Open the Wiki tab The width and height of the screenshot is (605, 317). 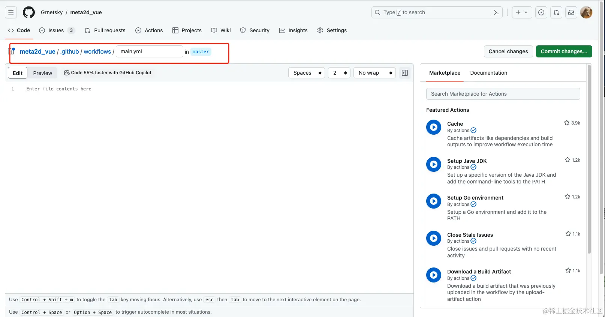click(221, 30)
